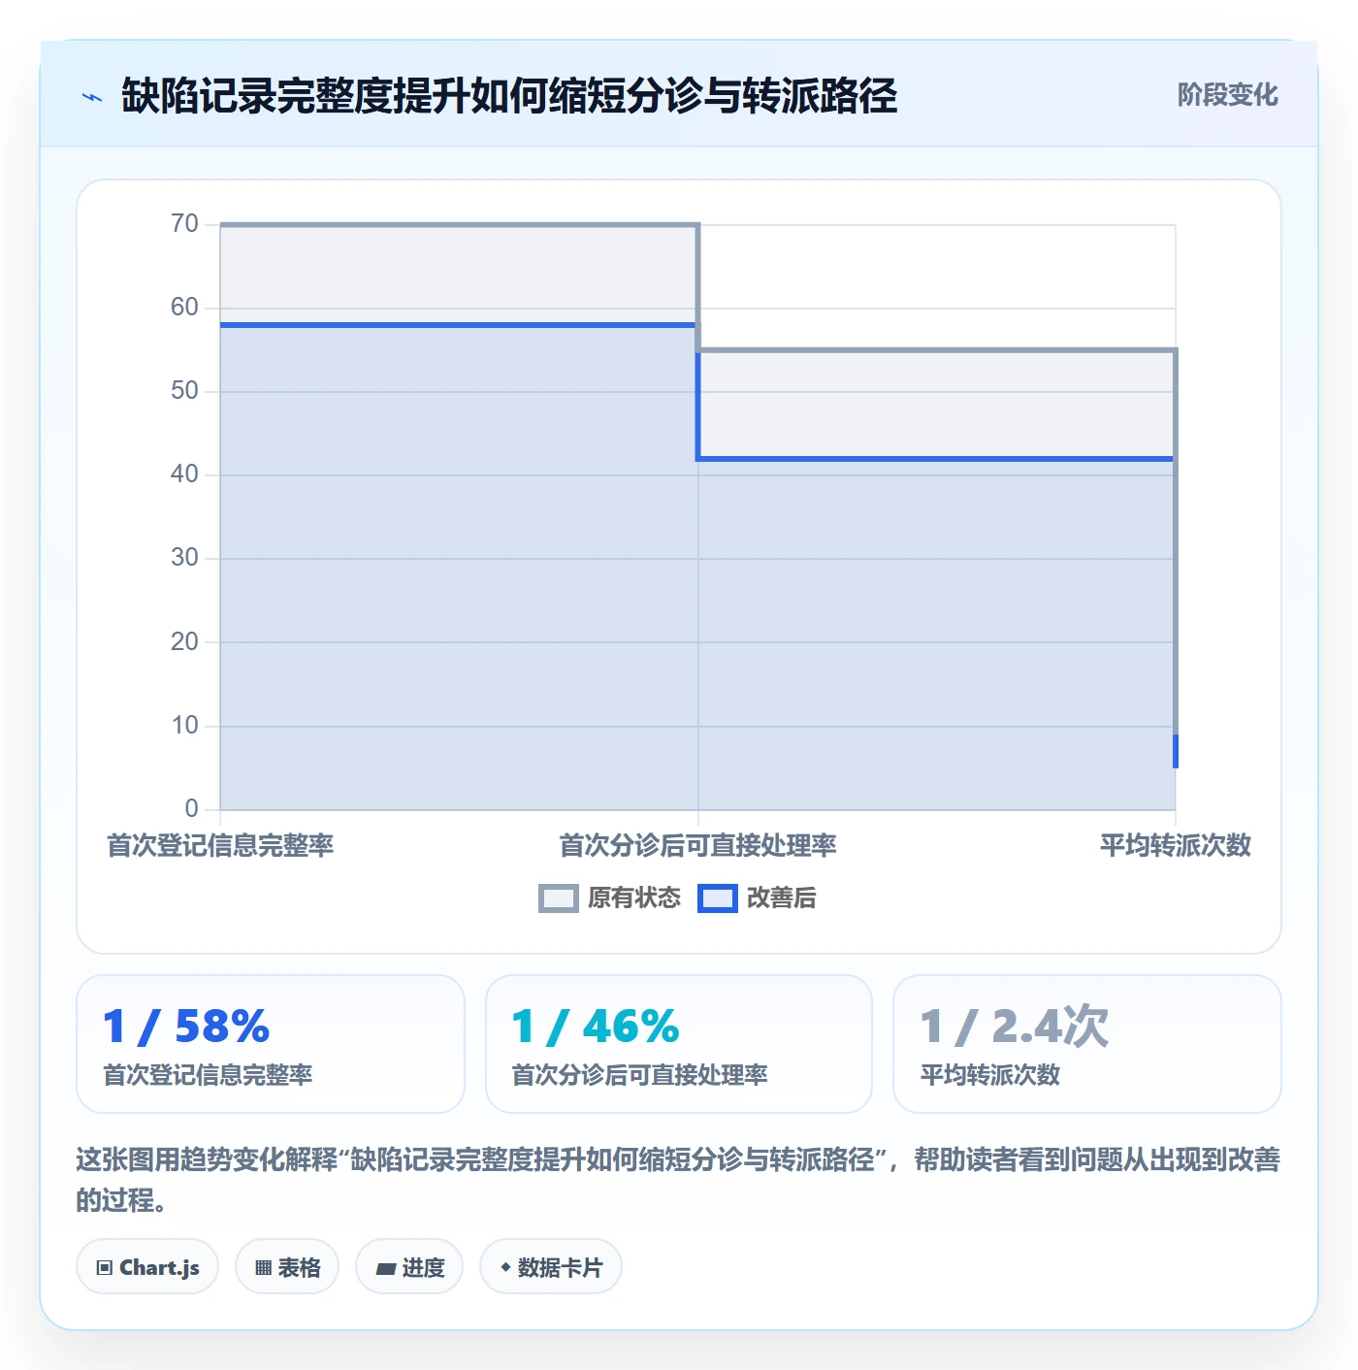Click the x-axis label 首次登记信息完整率
This screenshot has height=1370, width=1358.
(x=220, y=846)
